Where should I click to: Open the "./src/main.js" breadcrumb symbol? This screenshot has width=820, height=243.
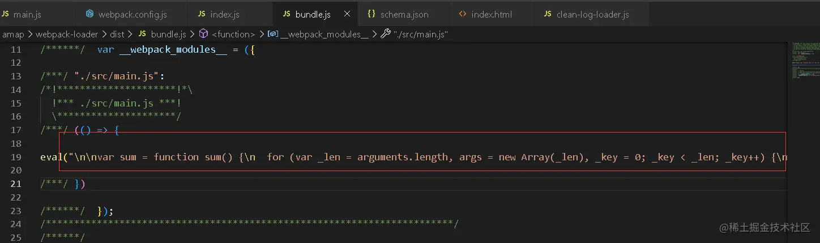coord(421,34)
